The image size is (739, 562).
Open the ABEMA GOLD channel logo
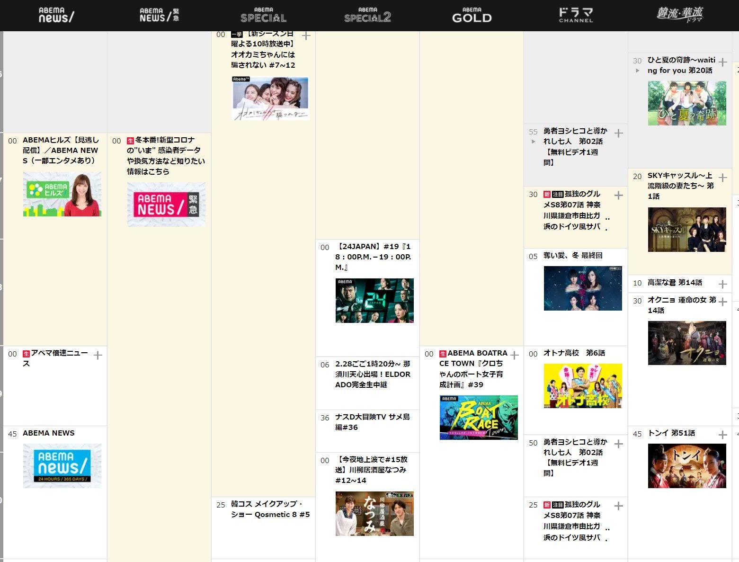coord(472,15)
